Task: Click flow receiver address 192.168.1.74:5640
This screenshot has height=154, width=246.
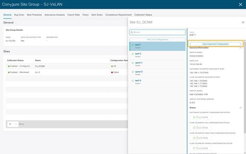Action: [199, 81]
